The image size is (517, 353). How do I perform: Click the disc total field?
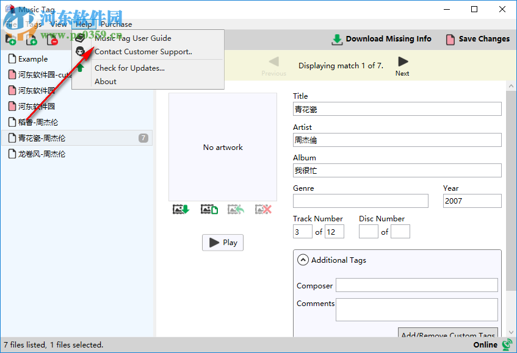[400, 232]
